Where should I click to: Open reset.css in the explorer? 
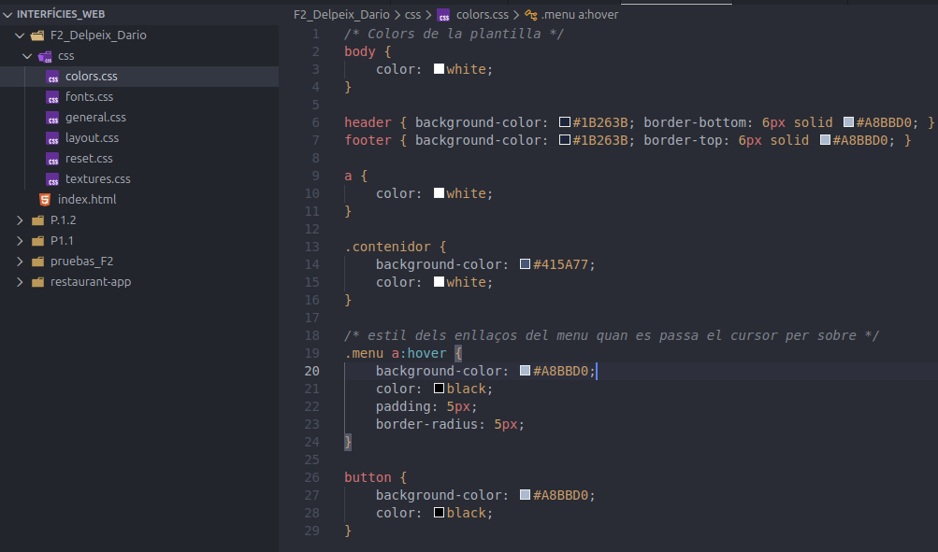89,159
